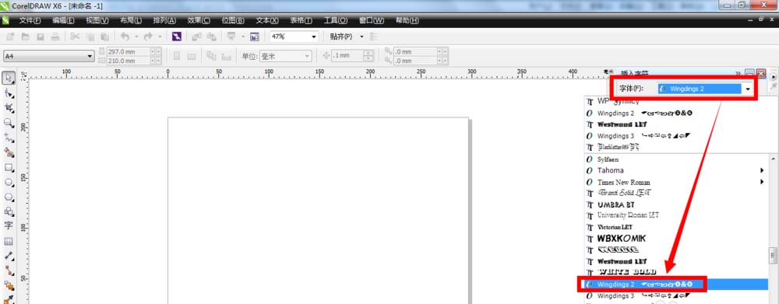Click the page width 297.0 mm field
The height and width of the screenshot is (304, 779).
click(128, 51)
